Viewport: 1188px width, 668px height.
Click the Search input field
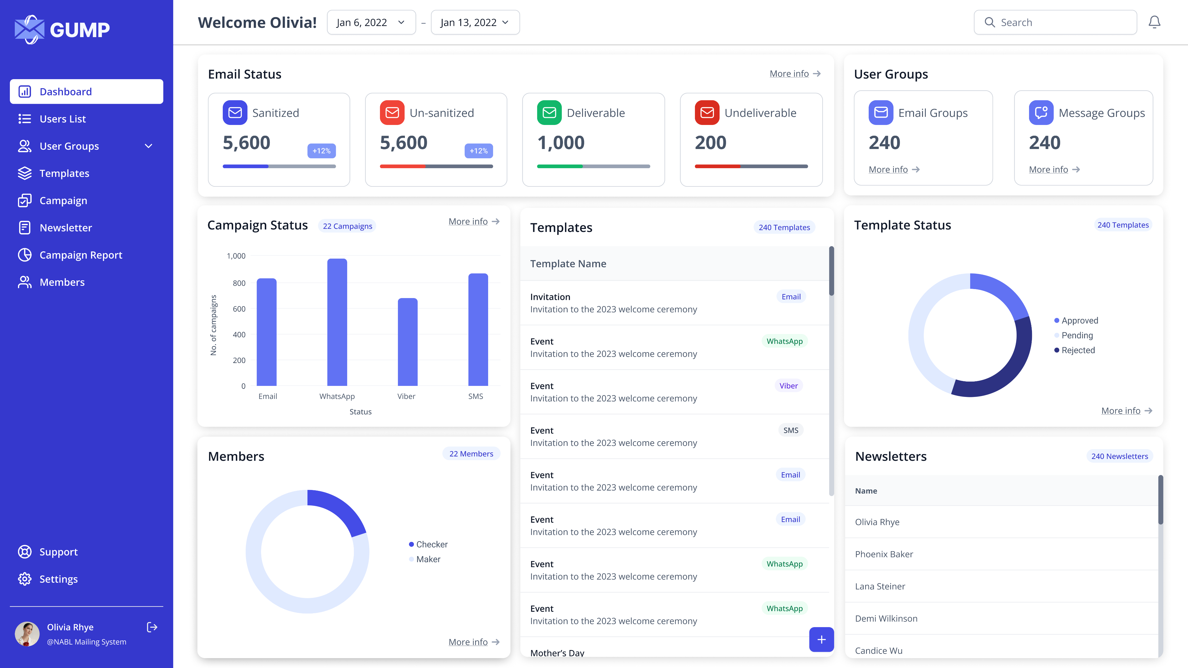point(1055,22)
